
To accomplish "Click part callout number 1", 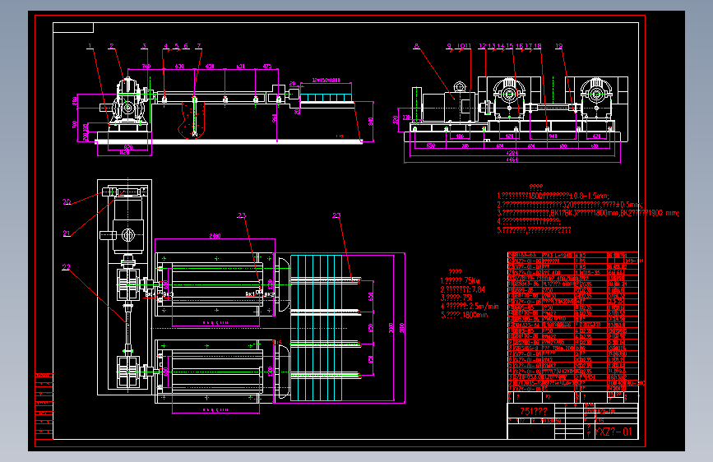I will 90,46.
